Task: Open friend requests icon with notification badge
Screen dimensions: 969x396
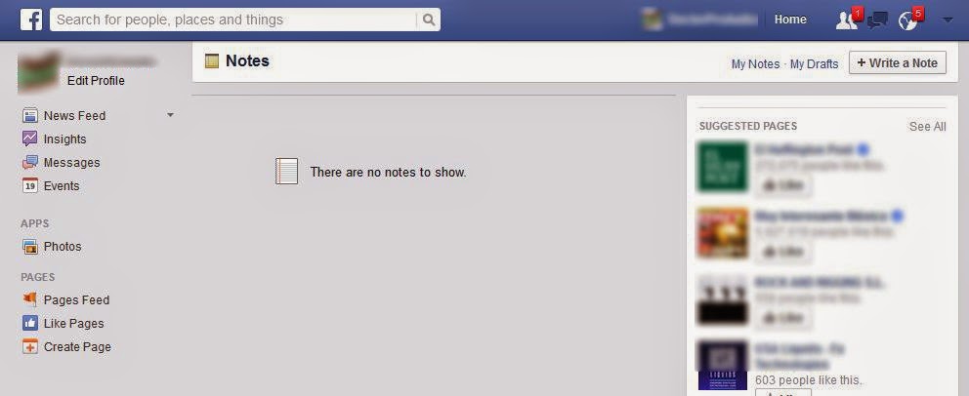Action: pos(847,20)
